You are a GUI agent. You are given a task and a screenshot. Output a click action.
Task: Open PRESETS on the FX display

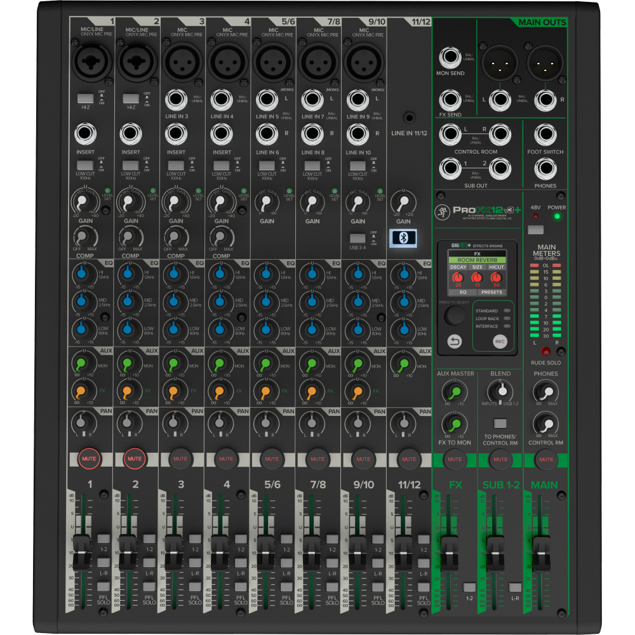point(491,292)
